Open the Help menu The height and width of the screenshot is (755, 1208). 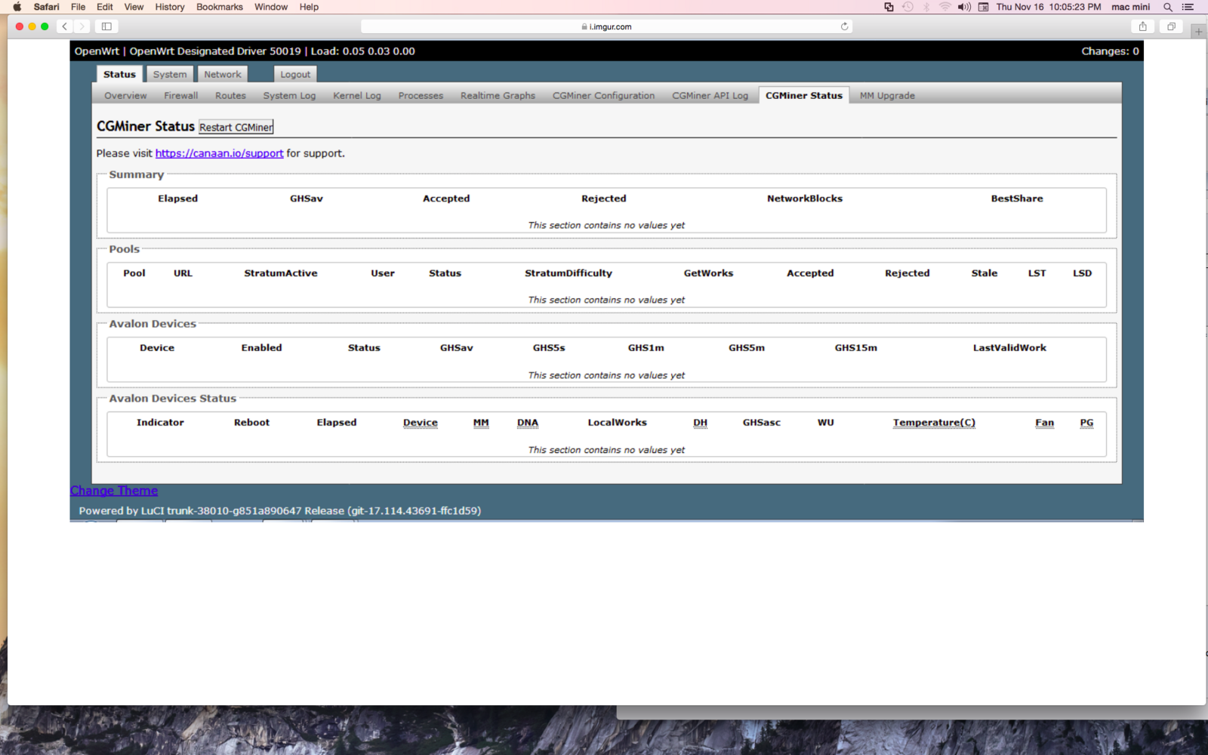[309, 7]
